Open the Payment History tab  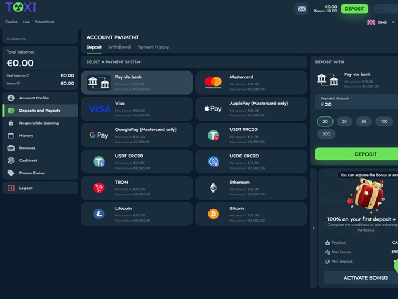(153, 47)
